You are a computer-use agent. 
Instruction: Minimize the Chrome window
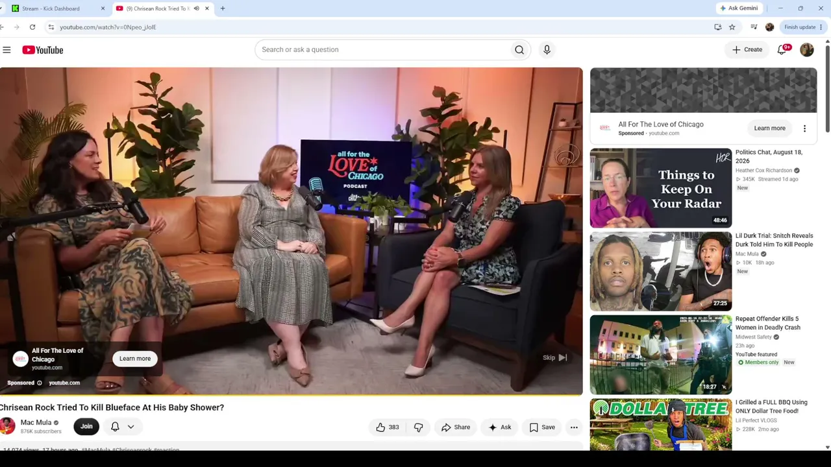780,8
